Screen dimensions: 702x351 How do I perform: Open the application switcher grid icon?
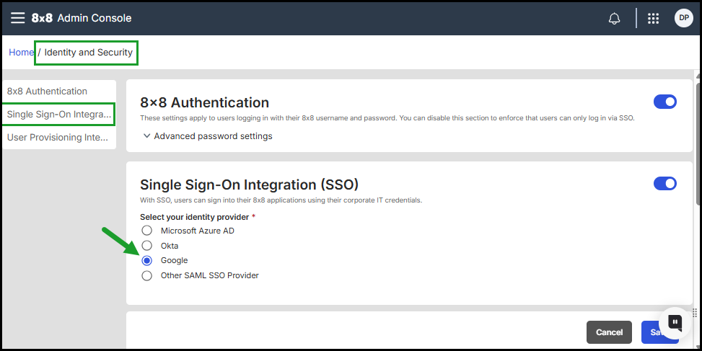(x=654, y=19)
